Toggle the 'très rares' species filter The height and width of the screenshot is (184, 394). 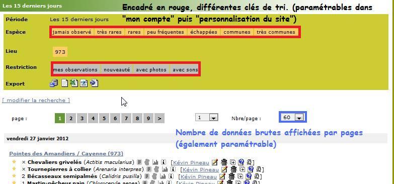(109, 32)
